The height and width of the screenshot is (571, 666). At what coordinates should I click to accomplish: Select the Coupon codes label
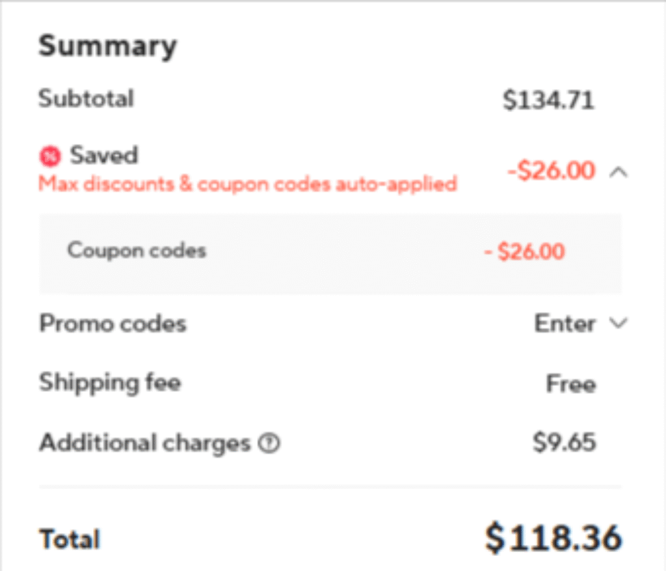(x=137, y=251)
